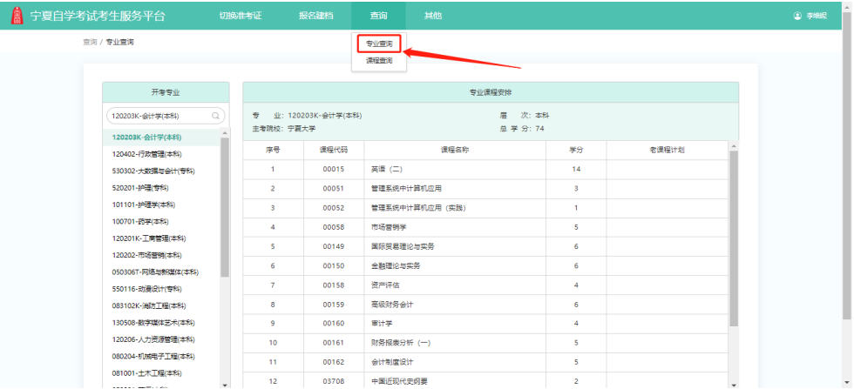Image resolution: width=854 pixels, height=389 pixels.
Task: Click course code 00015
Action: 333,169
